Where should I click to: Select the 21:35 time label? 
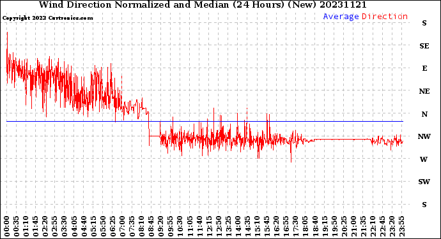(364, 227)
